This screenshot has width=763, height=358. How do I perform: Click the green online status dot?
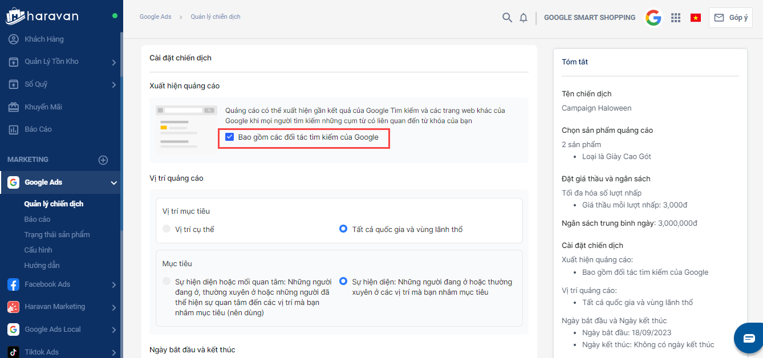[x=115, y=15]
